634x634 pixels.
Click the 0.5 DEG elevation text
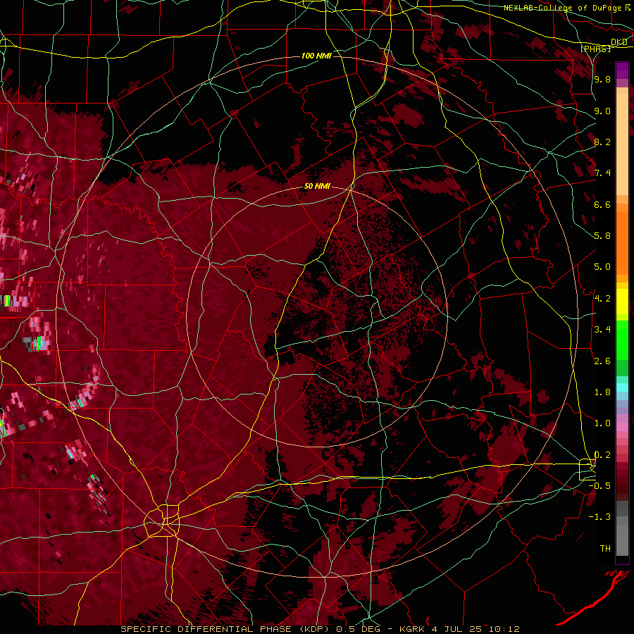(359, 629)
